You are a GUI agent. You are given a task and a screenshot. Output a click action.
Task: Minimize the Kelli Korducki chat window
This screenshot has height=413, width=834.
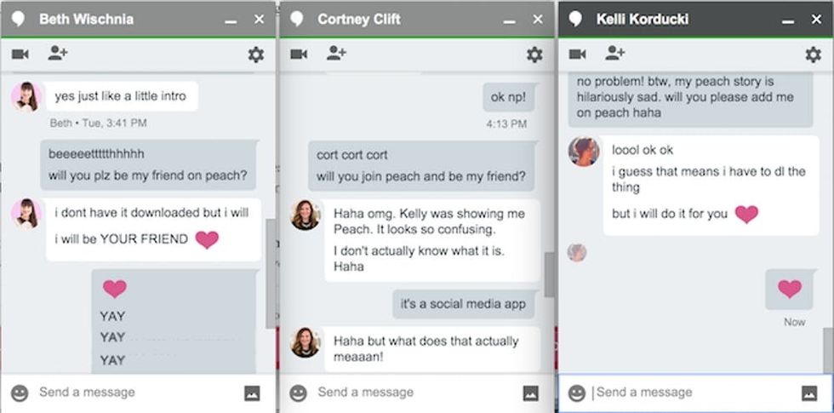787,20
